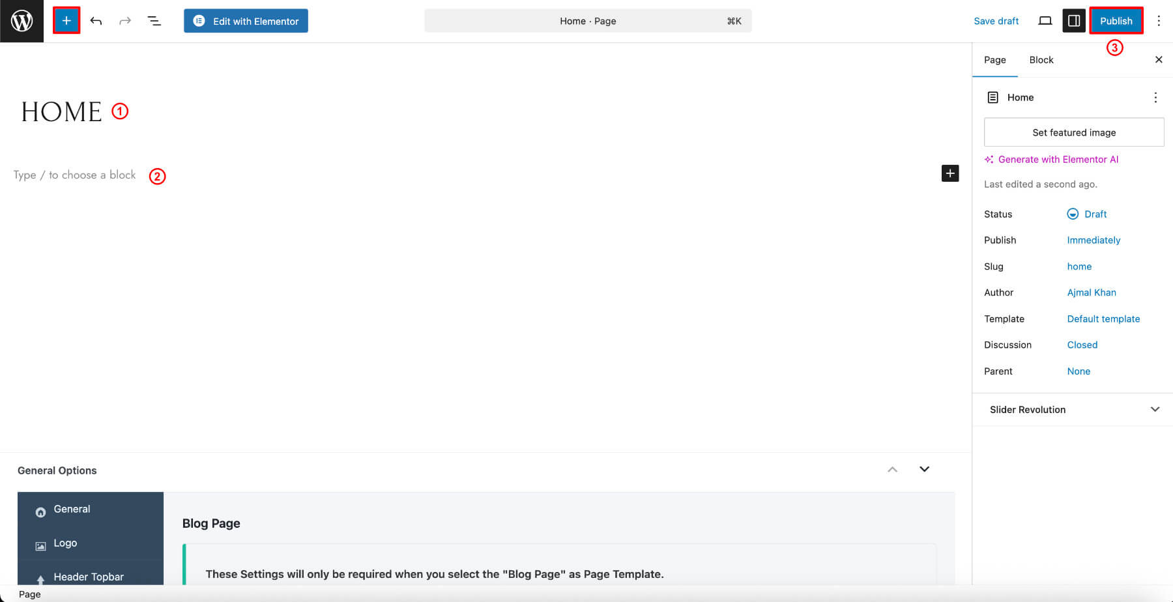Click the Home · Page command palette field
The image size is (1173, 602).
click(587, 20)
